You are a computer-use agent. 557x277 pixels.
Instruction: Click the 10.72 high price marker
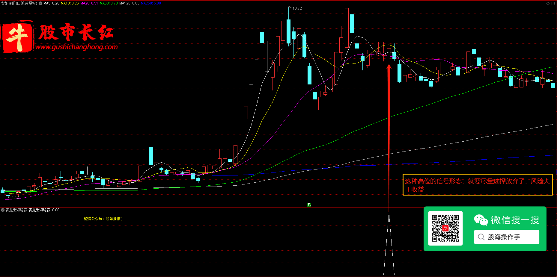[x=297, y=8]
